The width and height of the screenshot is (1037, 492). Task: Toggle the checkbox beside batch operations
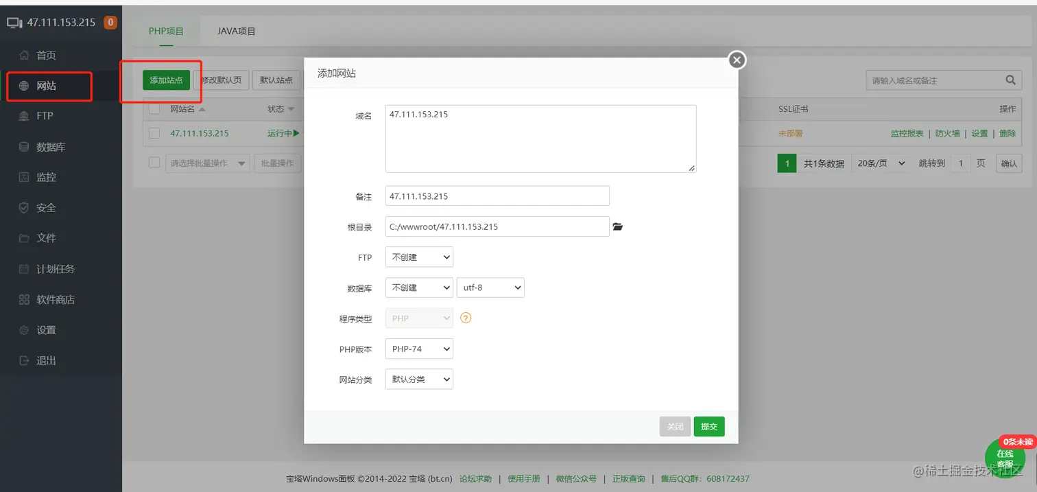pyautogui.click(x=154, y=163)
